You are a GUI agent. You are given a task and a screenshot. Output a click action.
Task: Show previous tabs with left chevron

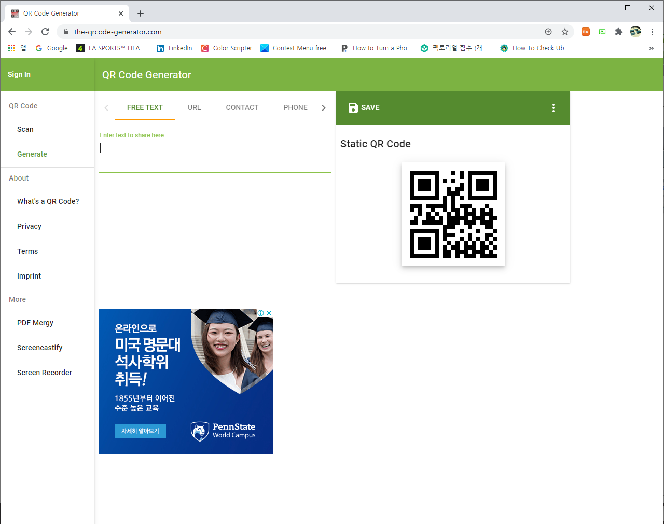(x=106, y=108)
